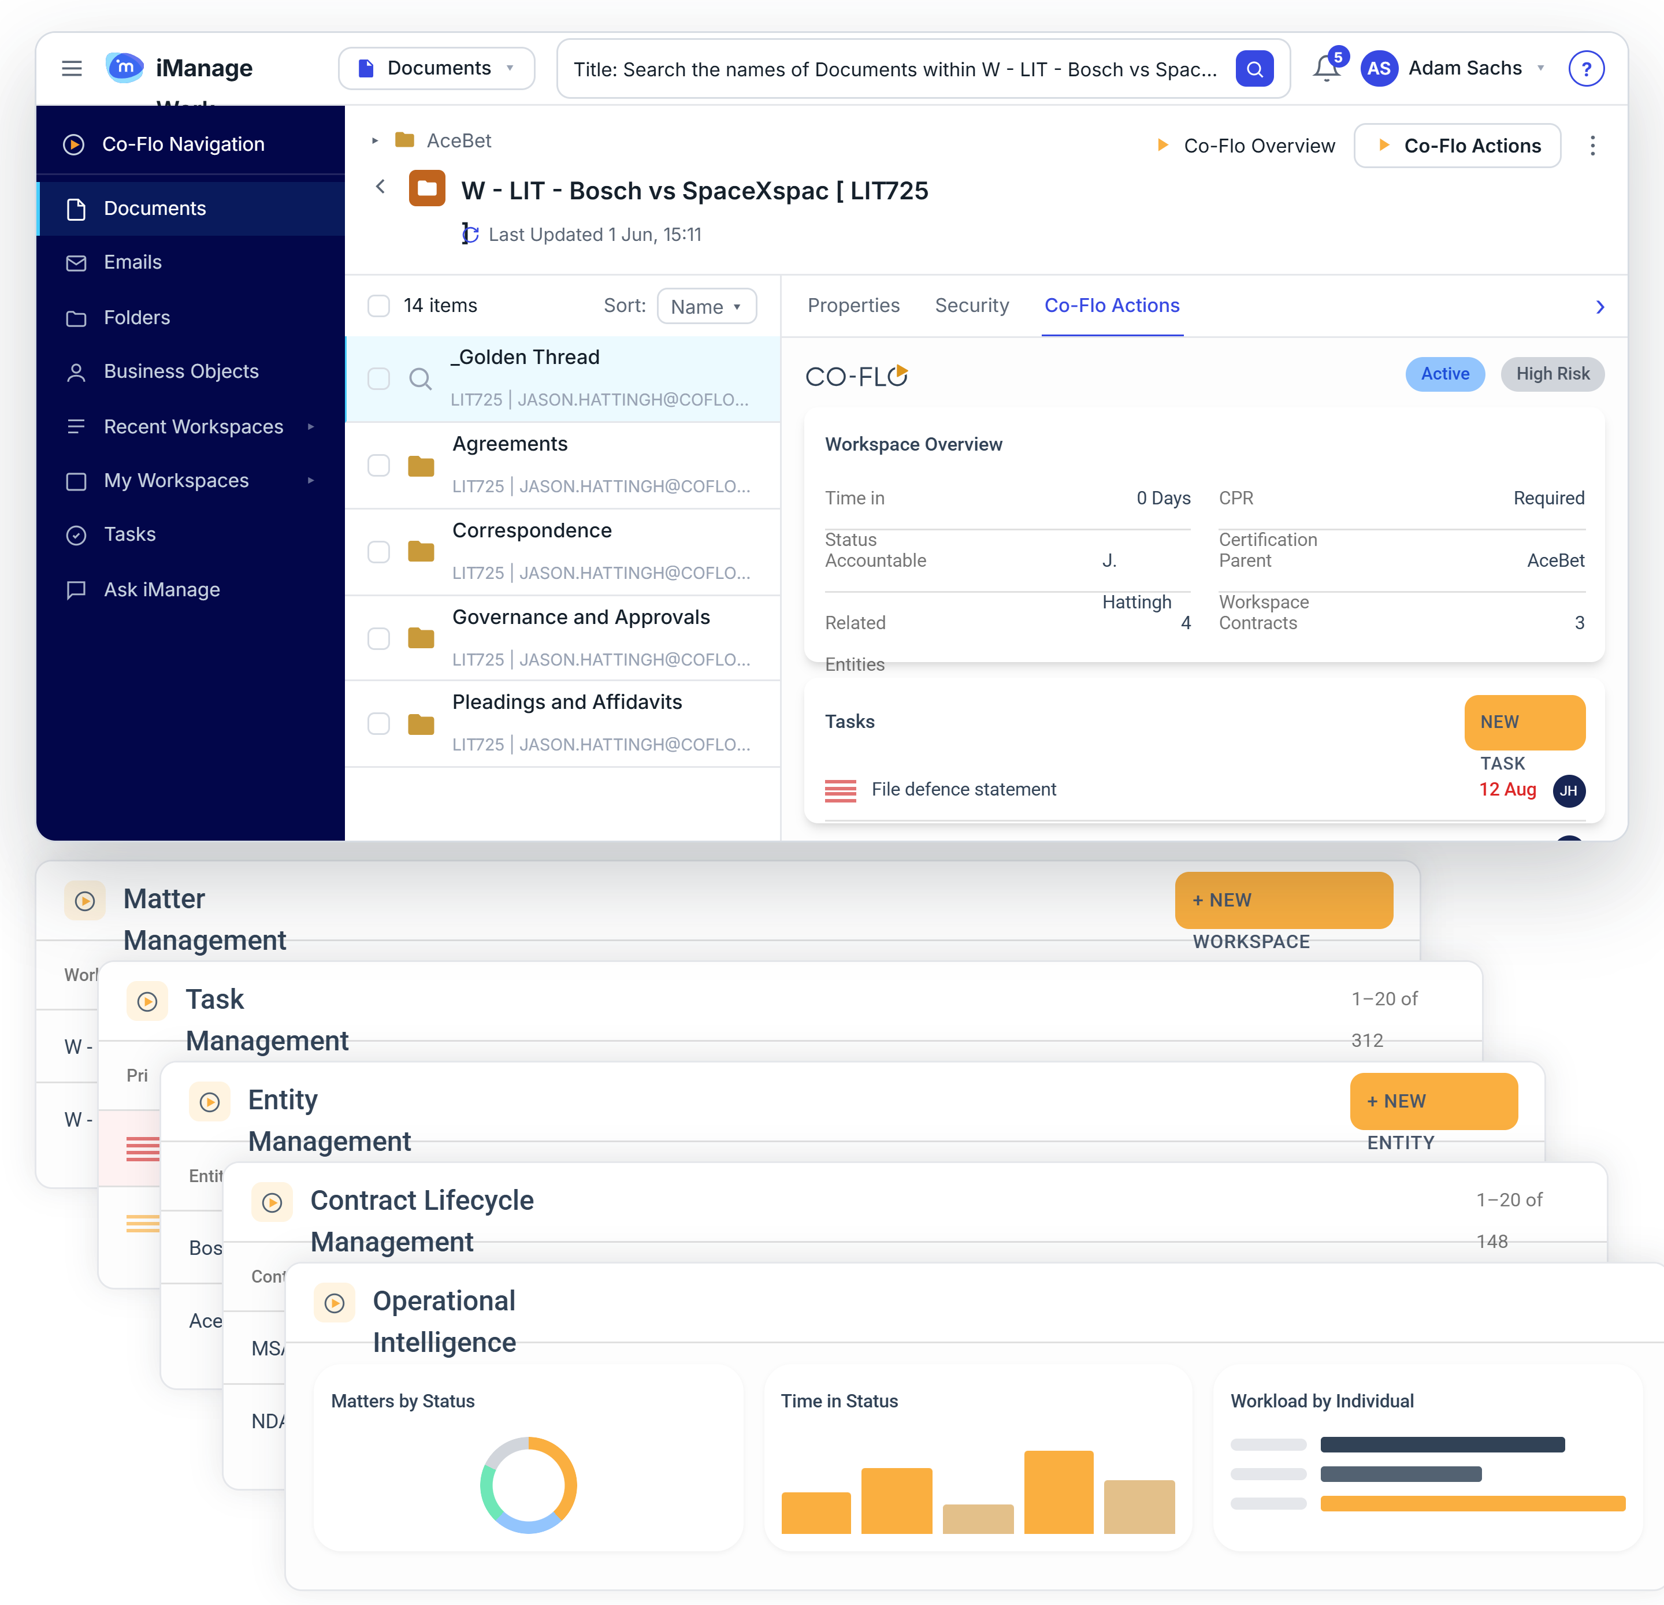Click the Agreements folder icon
The width and height of the screenshot is (1664, 1605).
tap(421, 465)
